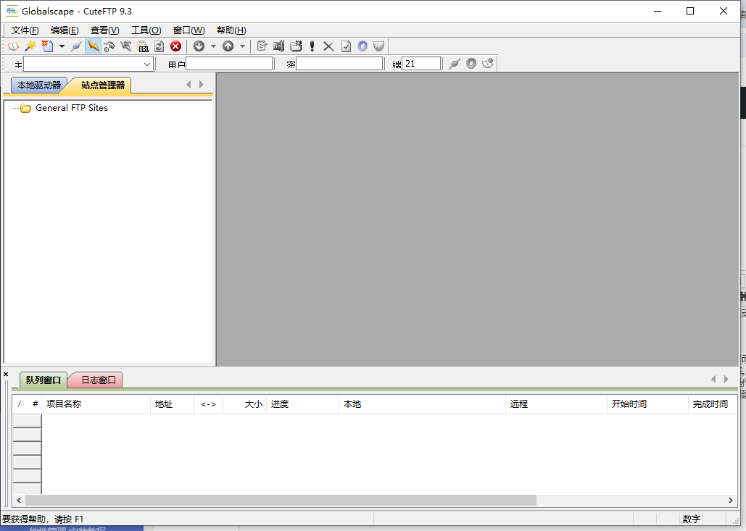Expand the New icon dropdown arrow
Viewport: 746px width, 531px height.
(x=62, y=46)
